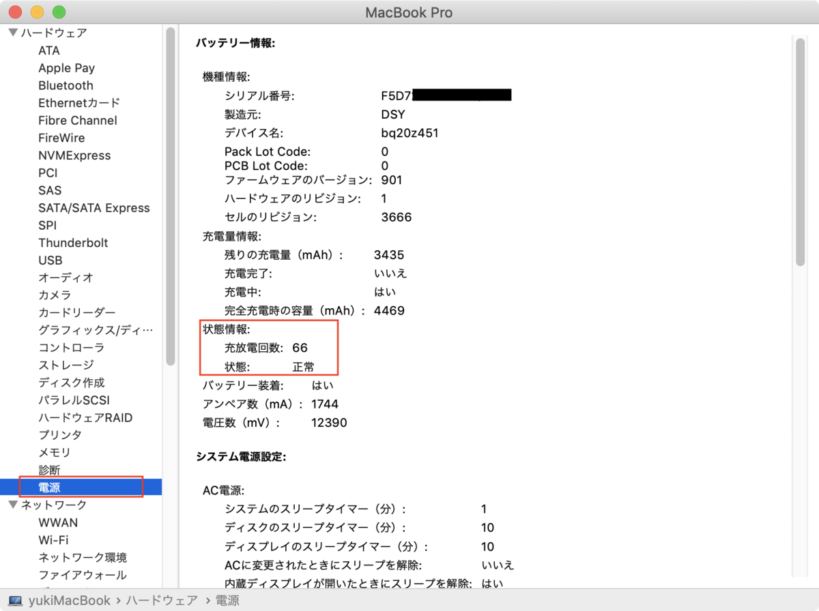Select PCI in the hardware list
The width and height of the screenshot is (819, 611).
coord(48,173)
